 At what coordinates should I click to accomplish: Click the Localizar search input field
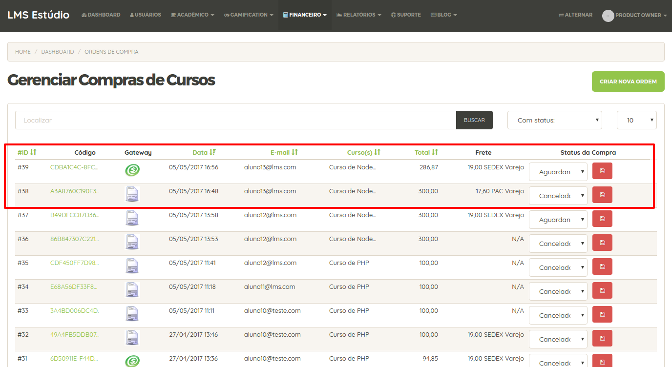pos(235,120)
